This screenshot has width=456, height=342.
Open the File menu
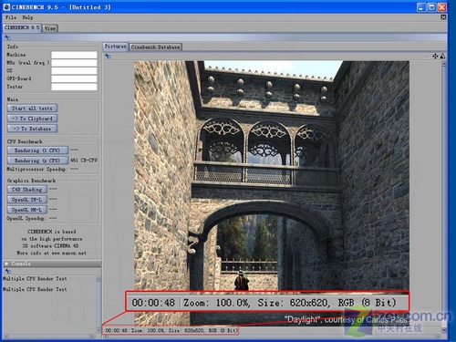pyautogui.click(x=11, y=17)
